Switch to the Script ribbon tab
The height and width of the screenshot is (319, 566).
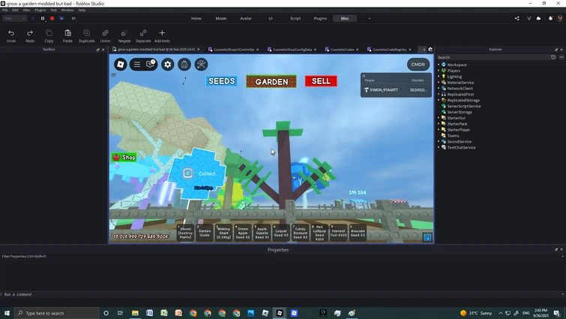[295, 19]
